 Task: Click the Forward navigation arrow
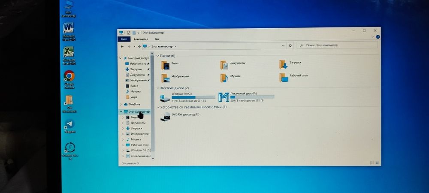129,46
